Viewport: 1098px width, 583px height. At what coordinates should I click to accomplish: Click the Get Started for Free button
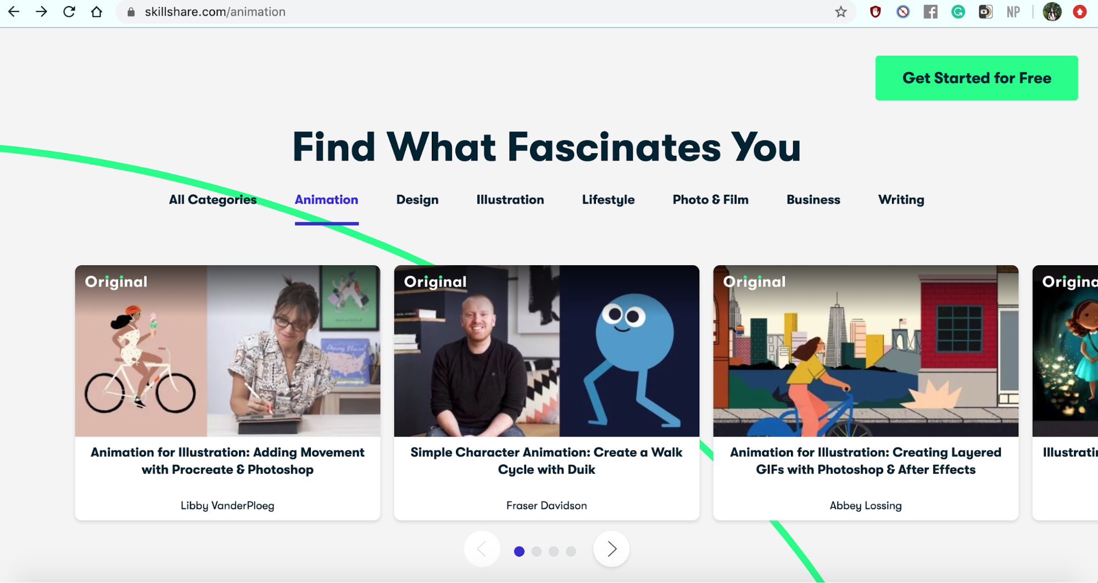977,78
